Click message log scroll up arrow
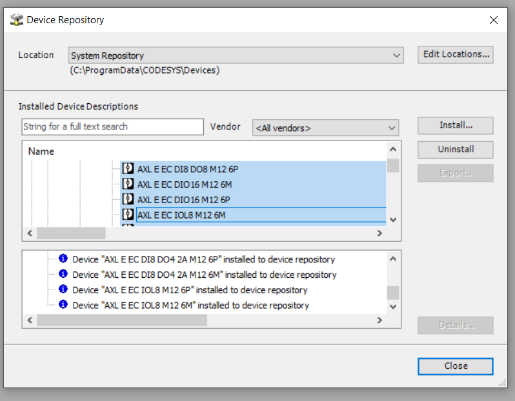This screenshot has width=515, height=401. point(393,259)
